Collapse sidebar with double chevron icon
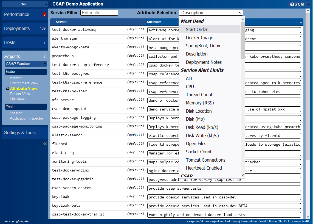313x224 pixels. point(45,143)
